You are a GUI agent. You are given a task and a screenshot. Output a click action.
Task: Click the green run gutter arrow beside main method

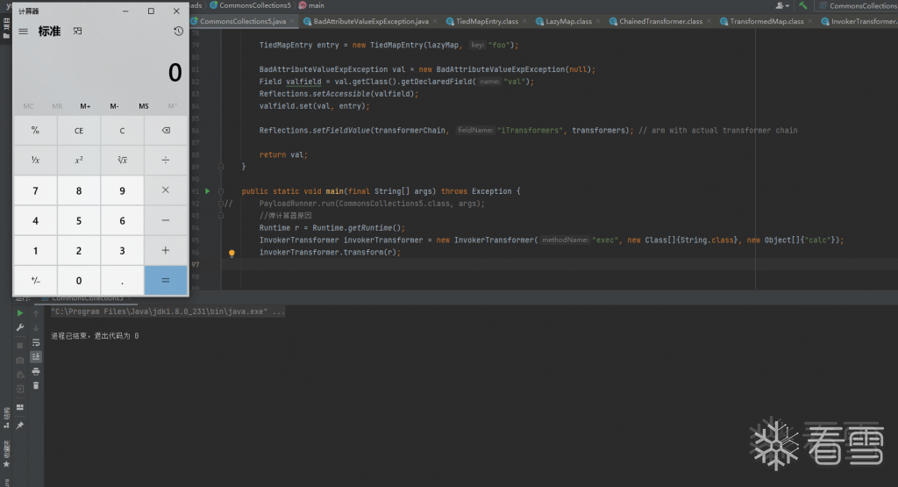pyautogui.click(x=207, y=190)
